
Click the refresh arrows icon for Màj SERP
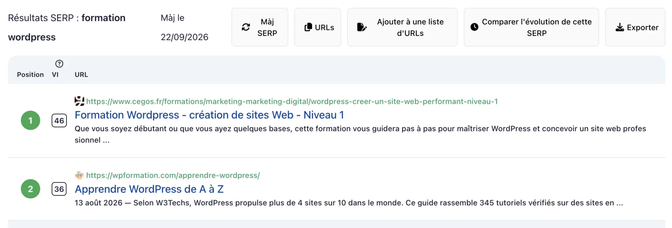coord(246,27)
